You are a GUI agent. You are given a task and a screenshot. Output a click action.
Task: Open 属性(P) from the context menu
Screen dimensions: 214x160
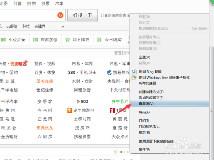tap(144, 150)
